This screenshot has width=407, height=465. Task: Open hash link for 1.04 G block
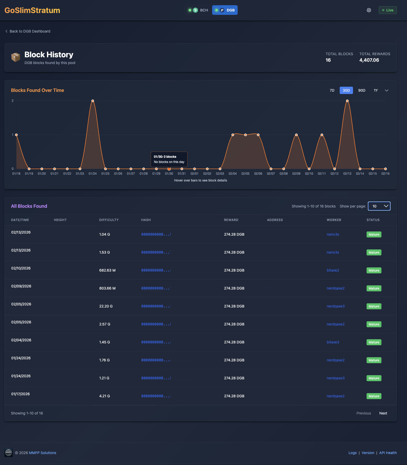pyautogui.click(x=156, y=234)
